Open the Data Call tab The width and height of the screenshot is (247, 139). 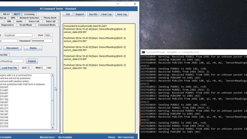click(x=51, y=22)
